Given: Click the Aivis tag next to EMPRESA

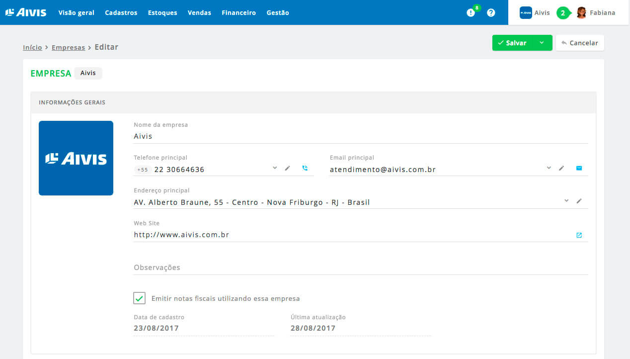Looking at the screenshot, I should point(88,73).
